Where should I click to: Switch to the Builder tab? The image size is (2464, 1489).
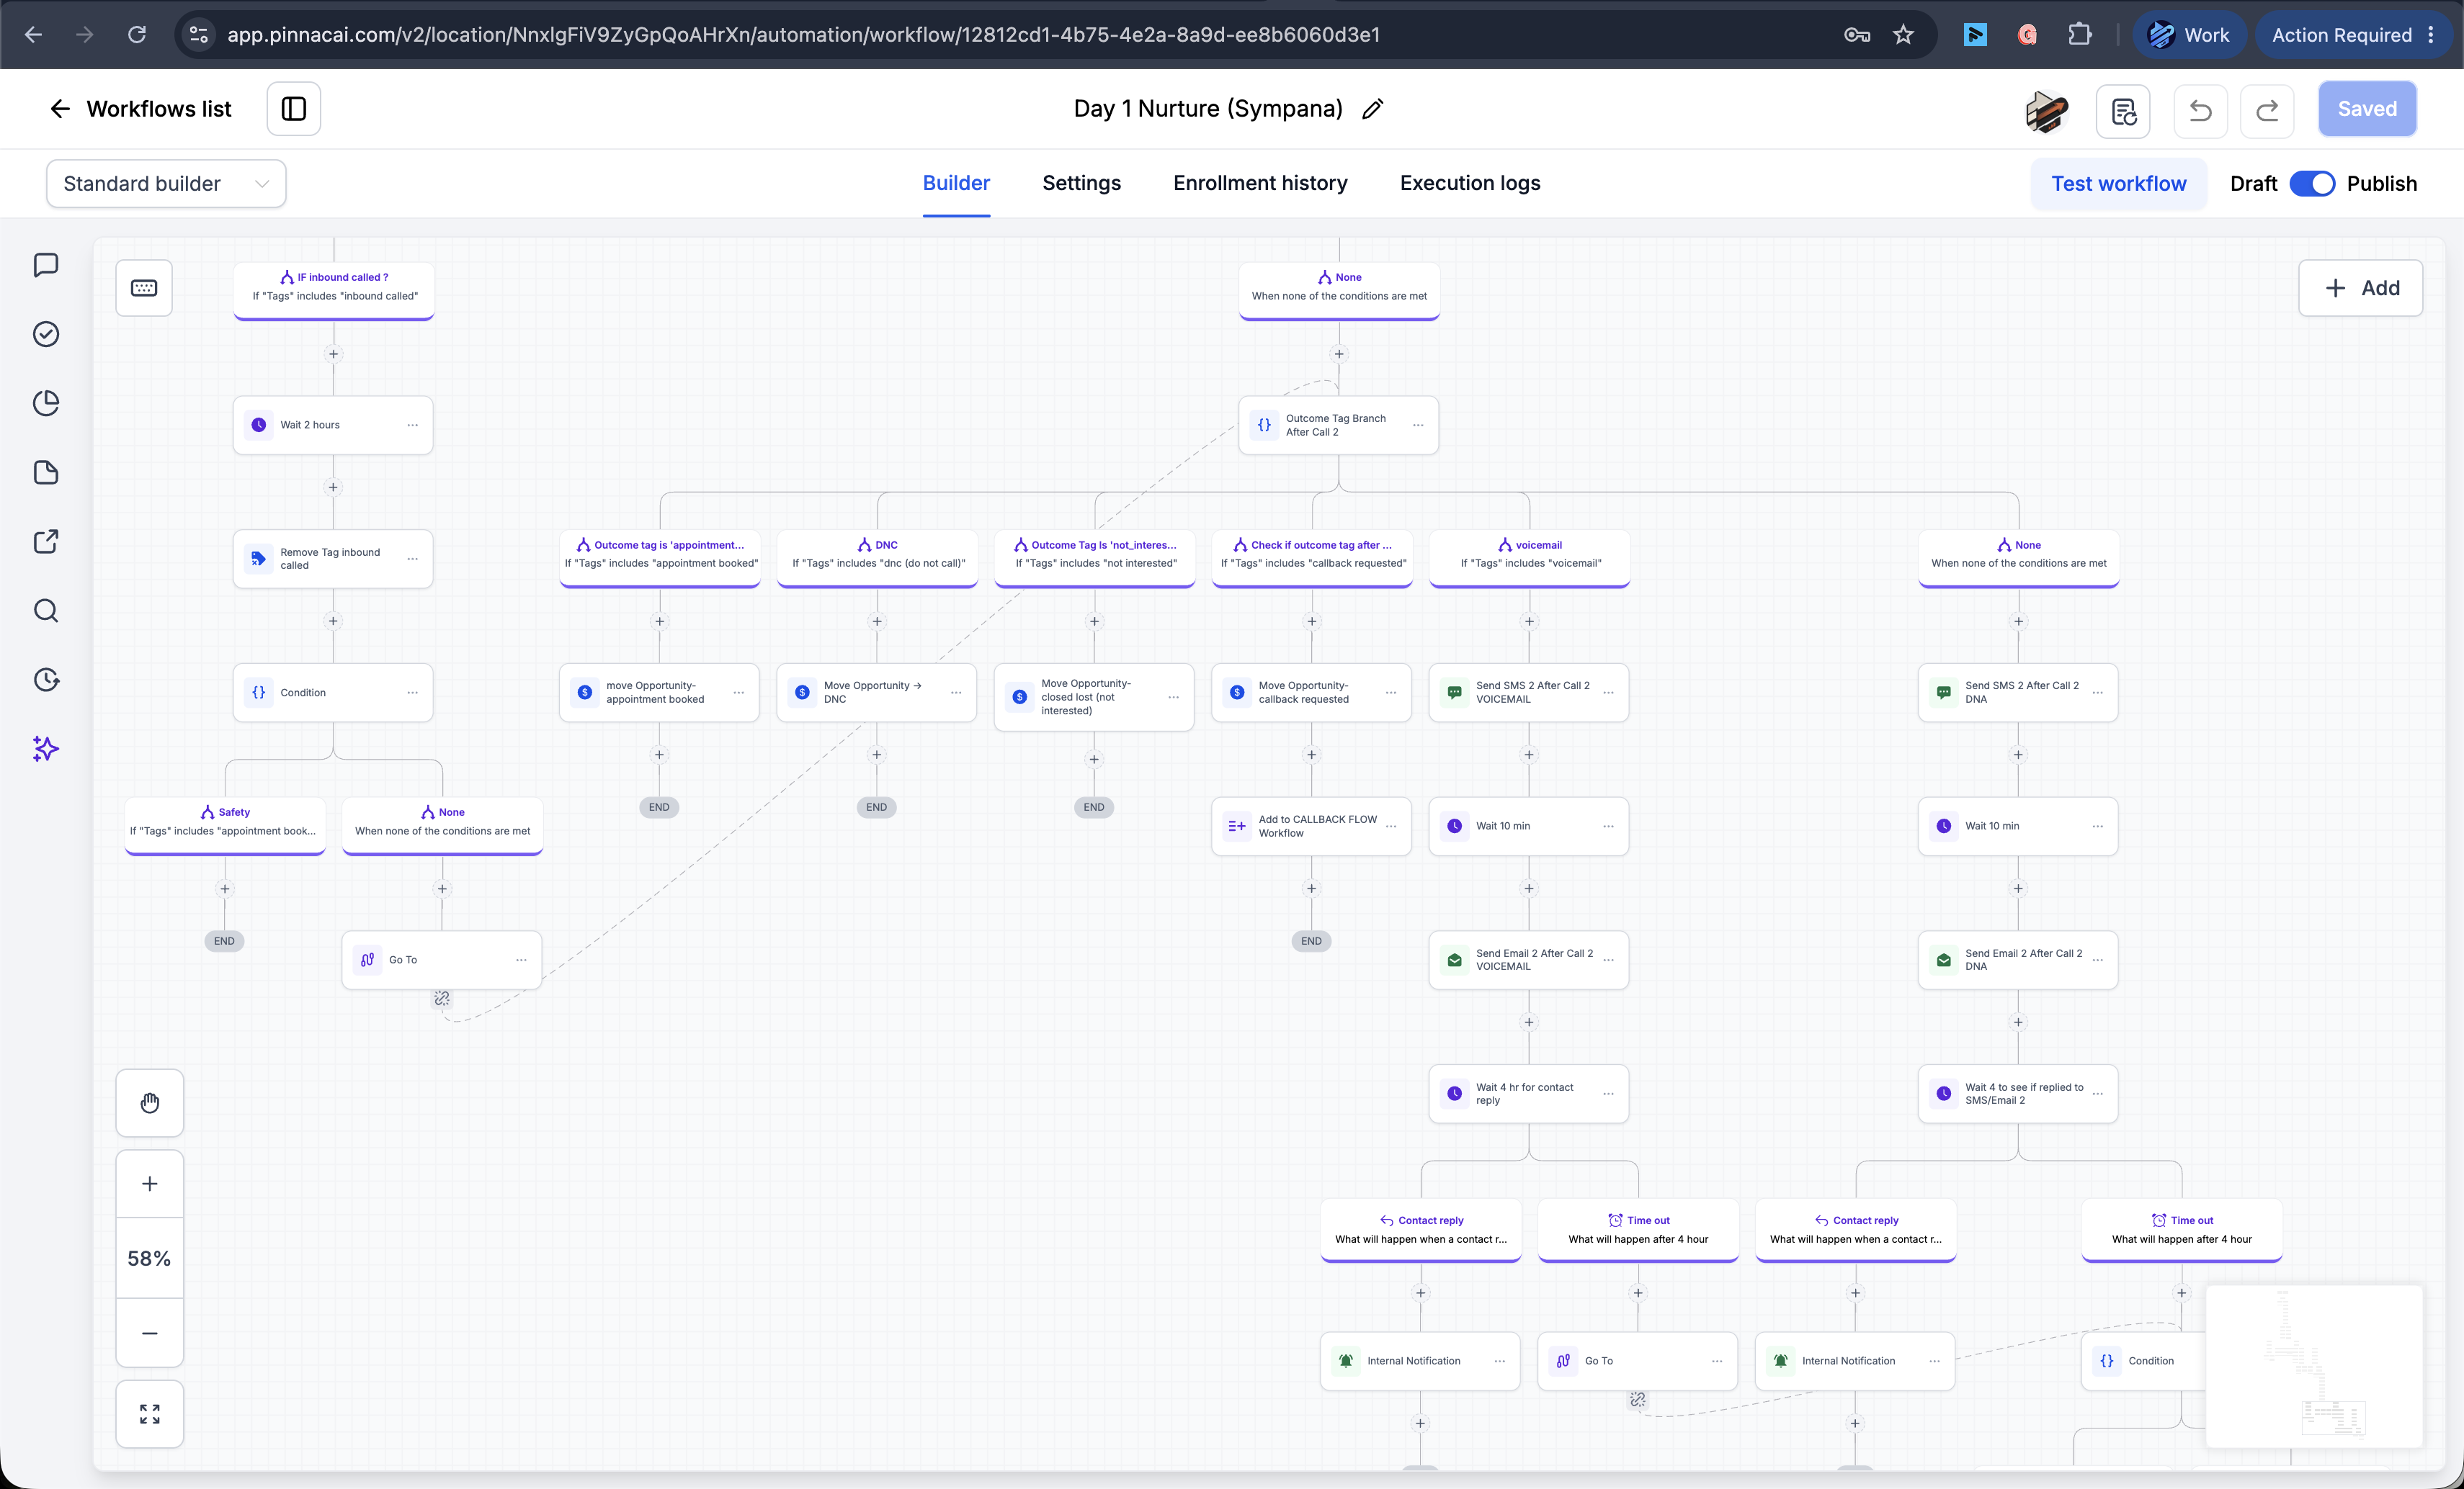point(956,183)
